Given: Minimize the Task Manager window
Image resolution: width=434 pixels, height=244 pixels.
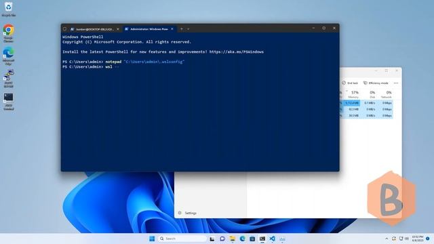Looking at the screenshot, I should 376,70.
